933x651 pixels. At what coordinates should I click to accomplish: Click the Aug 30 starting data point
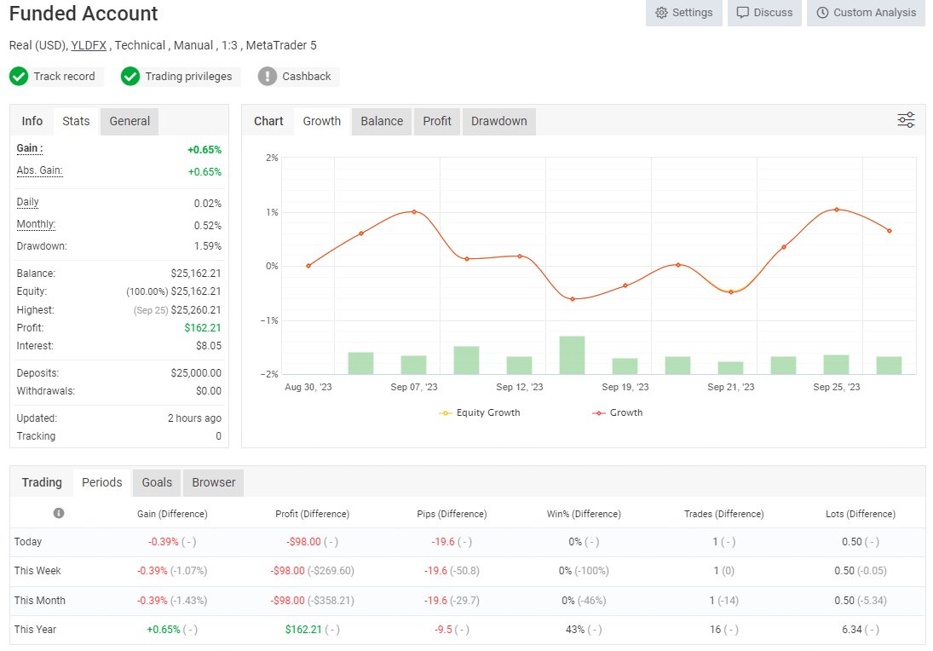click(x=308, y=266)
